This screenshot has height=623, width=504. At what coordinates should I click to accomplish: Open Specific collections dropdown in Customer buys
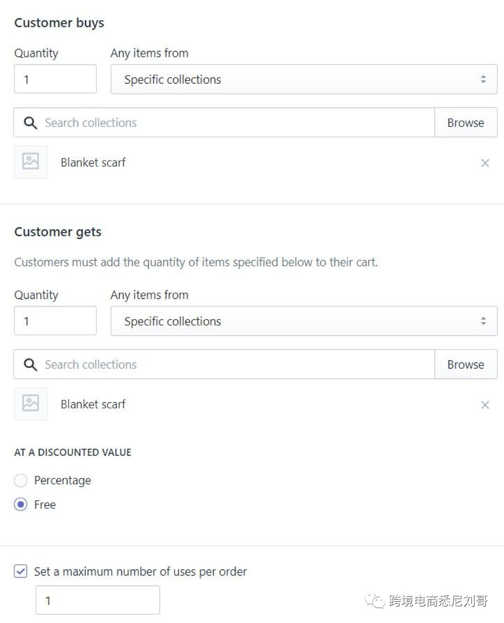[x=304, y=79]
